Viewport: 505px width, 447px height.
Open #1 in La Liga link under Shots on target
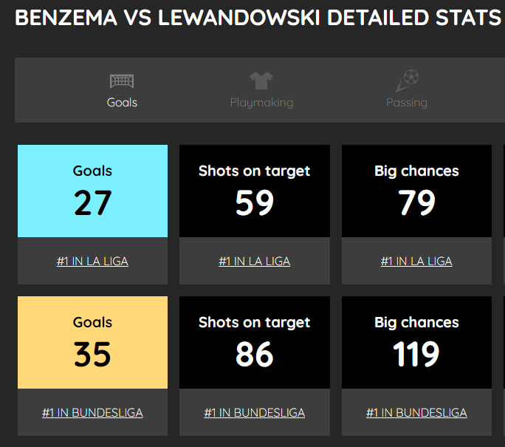click(255, 261)
